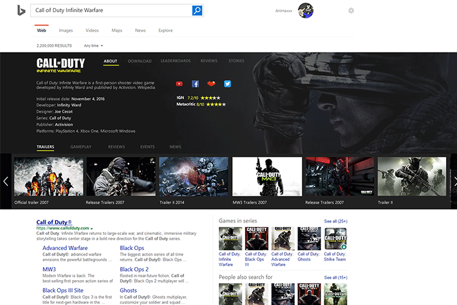Image resolution: width=457 pixels, height=305 pixels.
Task: Click the red heart icon
Action: pos(211,84)
